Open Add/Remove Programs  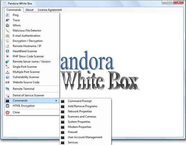pyautogui.click(x=86, y=106)
